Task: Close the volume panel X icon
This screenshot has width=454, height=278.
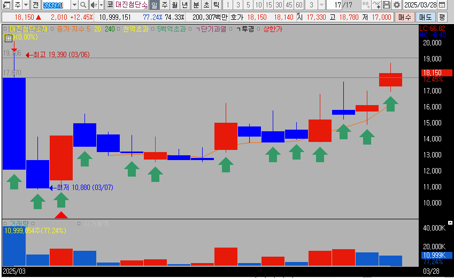Action: pos(450,223)
